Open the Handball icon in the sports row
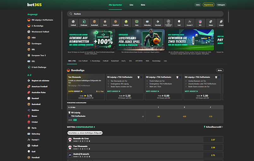The image size is (254, 161). tap(115, 23)
